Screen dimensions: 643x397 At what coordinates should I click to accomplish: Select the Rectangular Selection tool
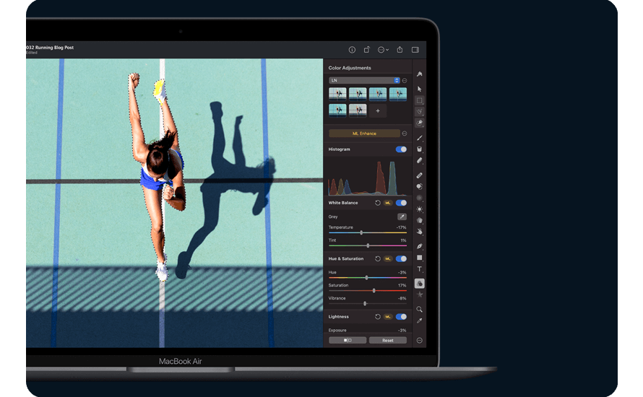(x=420, y=100)
